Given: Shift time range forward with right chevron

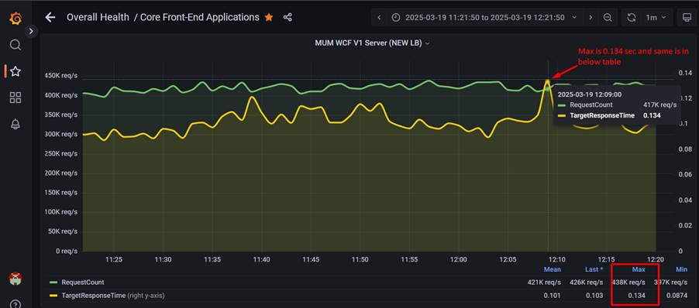Looking at the screenshot, I should pyautogui.click(x=591, y=17).
